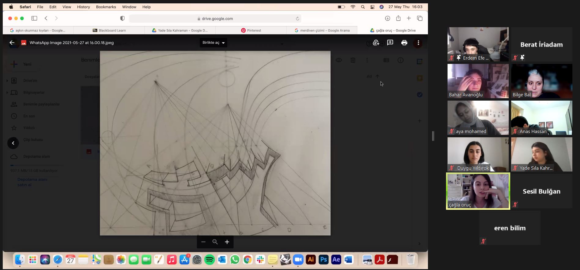Screen dimensions: 580x270
Task: Open the History menu
Action: [x=84, y=7]
